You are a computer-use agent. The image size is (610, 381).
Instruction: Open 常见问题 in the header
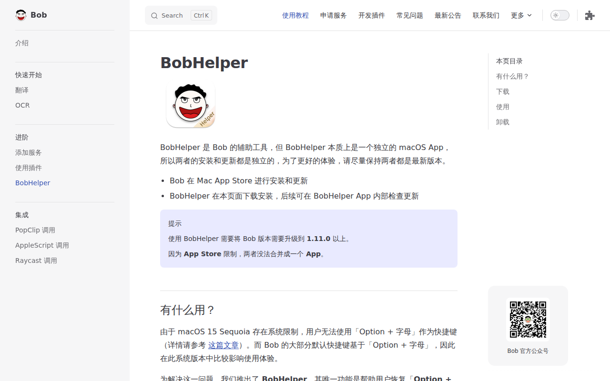(410, 15)
